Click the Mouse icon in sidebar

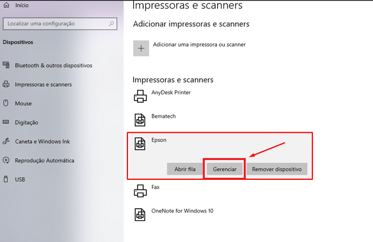pos(6,103)
